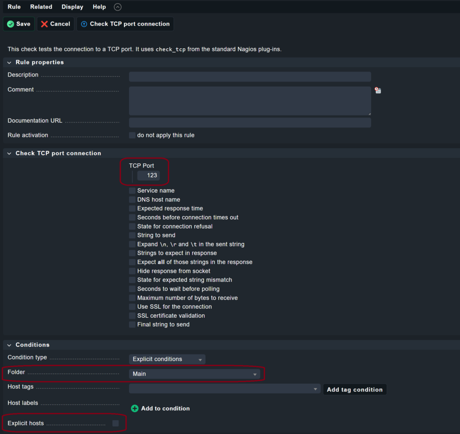Collapse menu bar with circled arrow icon

(118, 7)
